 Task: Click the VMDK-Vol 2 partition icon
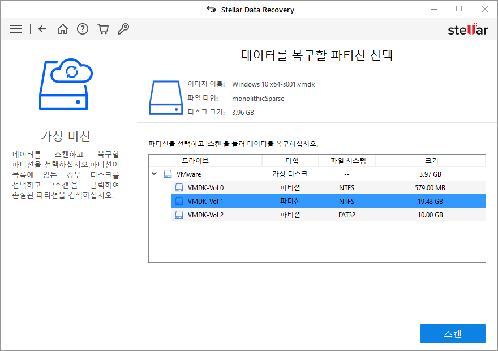click(179, 215)
